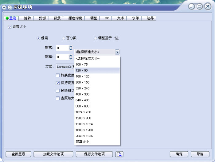This screenshot has height=162, width=215.
Task: Collapse the 选择标准大小 dropdown arrow
Action: coord(117,52)
